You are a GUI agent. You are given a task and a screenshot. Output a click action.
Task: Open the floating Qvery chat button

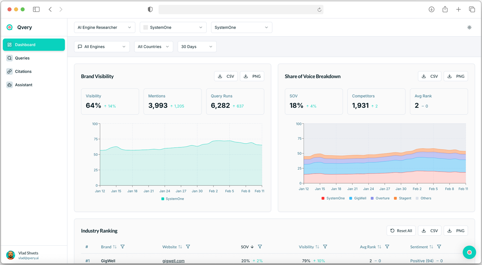pyautogui.click(x=469, y=252)
